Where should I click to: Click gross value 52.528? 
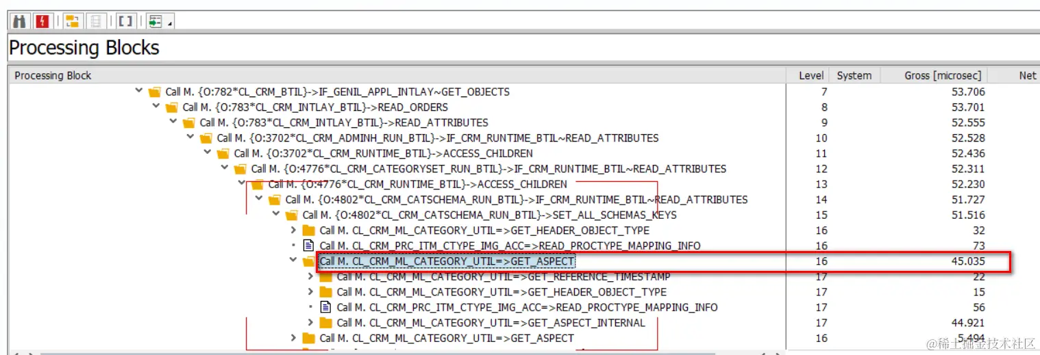(x=969, y=138)
